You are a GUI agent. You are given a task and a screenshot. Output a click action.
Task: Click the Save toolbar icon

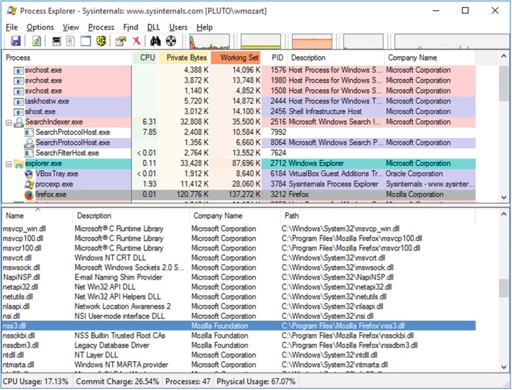tap(16, 41)
